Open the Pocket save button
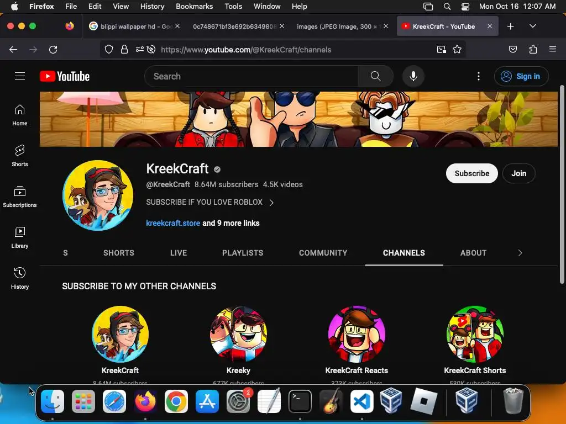 click(x=513, y=50)
